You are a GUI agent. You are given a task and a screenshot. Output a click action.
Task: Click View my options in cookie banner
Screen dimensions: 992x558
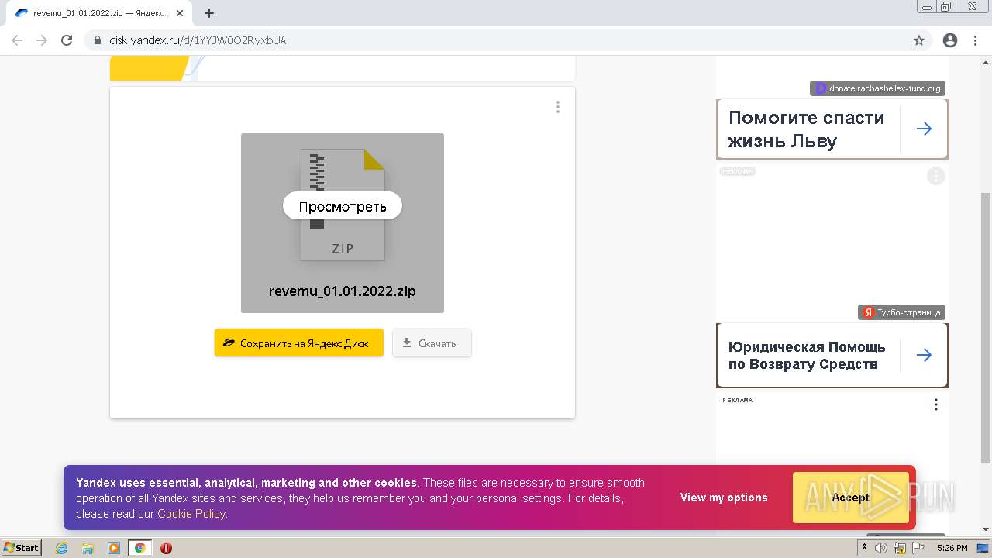pos(724,498)
